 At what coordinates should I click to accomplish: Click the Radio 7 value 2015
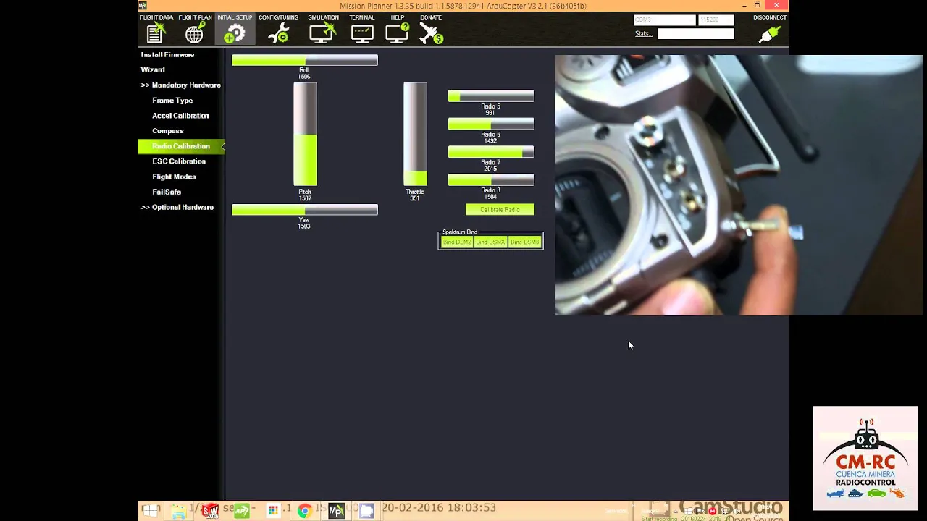[x=490, y=169]
